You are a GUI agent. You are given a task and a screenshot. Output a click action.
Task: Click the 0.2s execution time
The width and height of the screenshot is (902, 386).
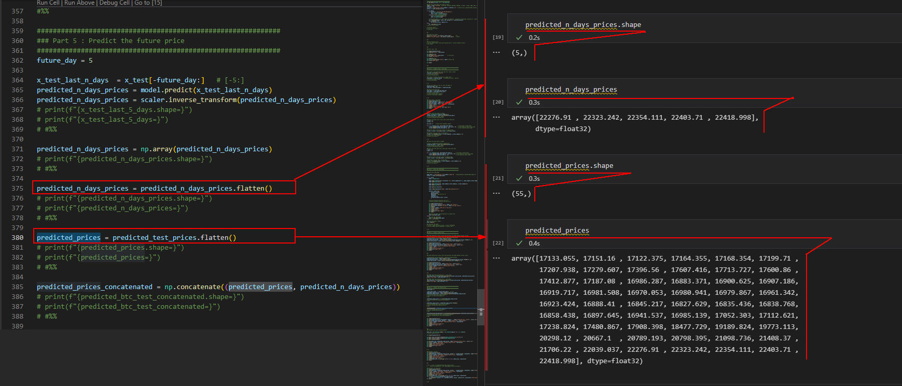pyautogui.click(x=534, y=38)
